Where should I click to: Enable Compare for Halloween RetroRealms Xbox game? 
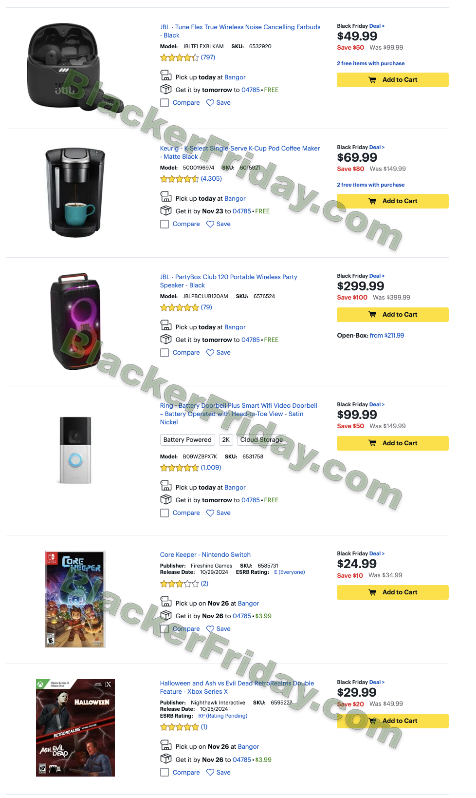[165, 773]
